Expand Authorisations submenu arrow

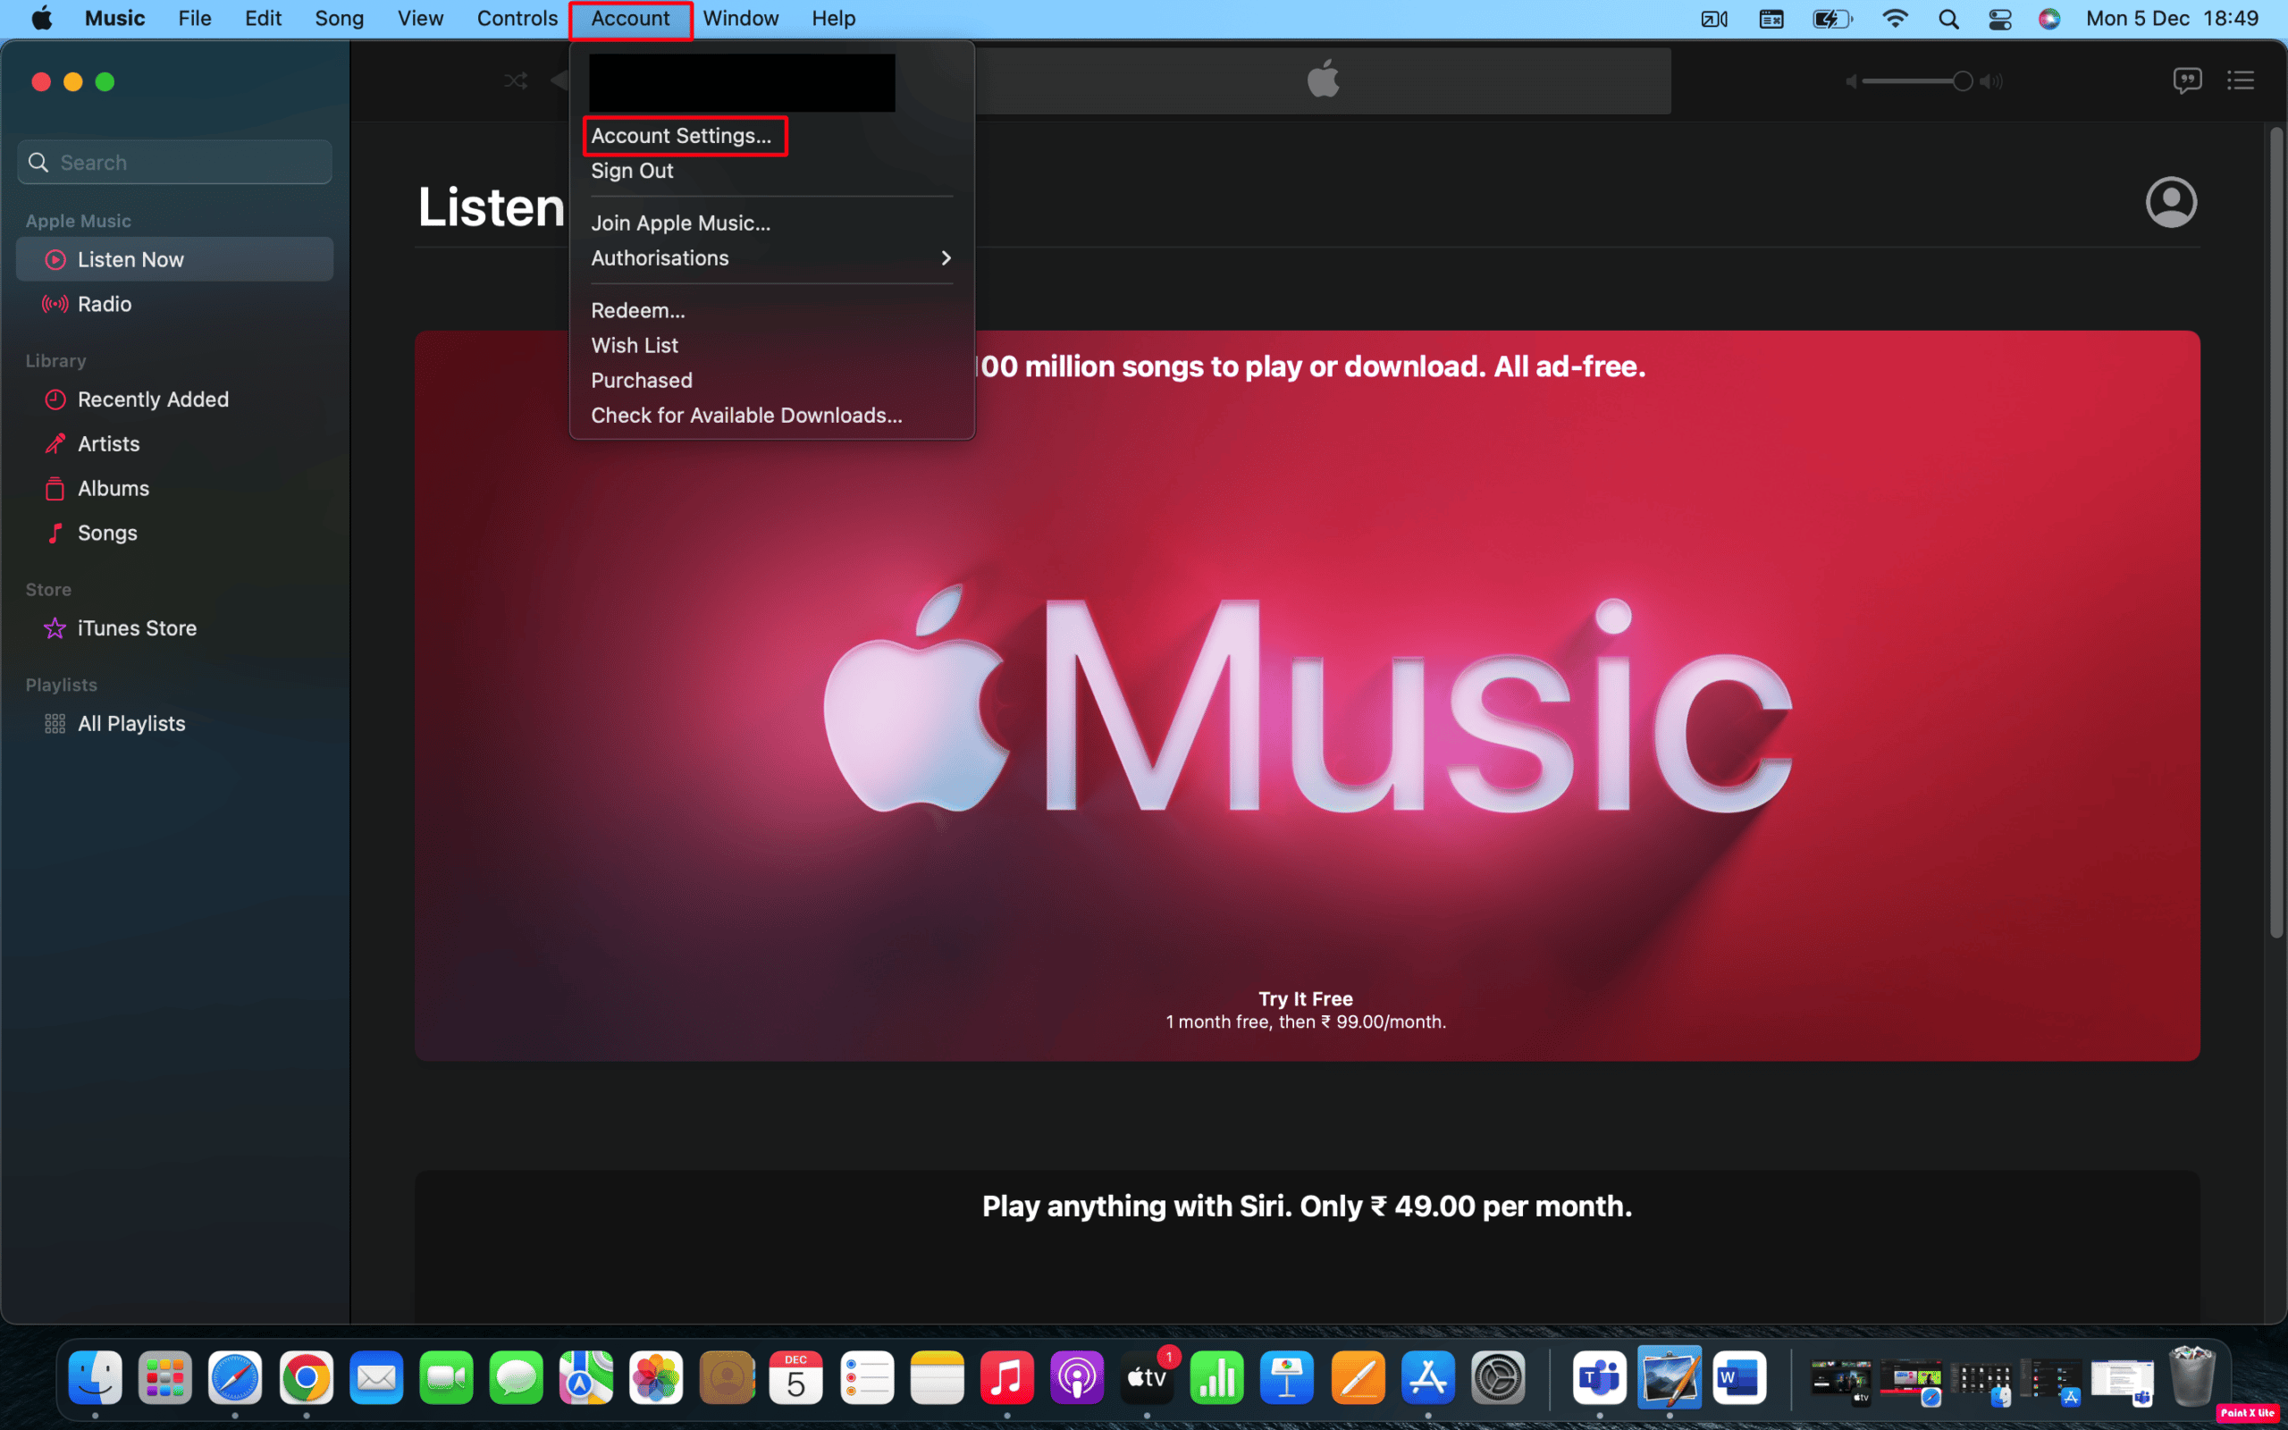click(x=947, y=257)
